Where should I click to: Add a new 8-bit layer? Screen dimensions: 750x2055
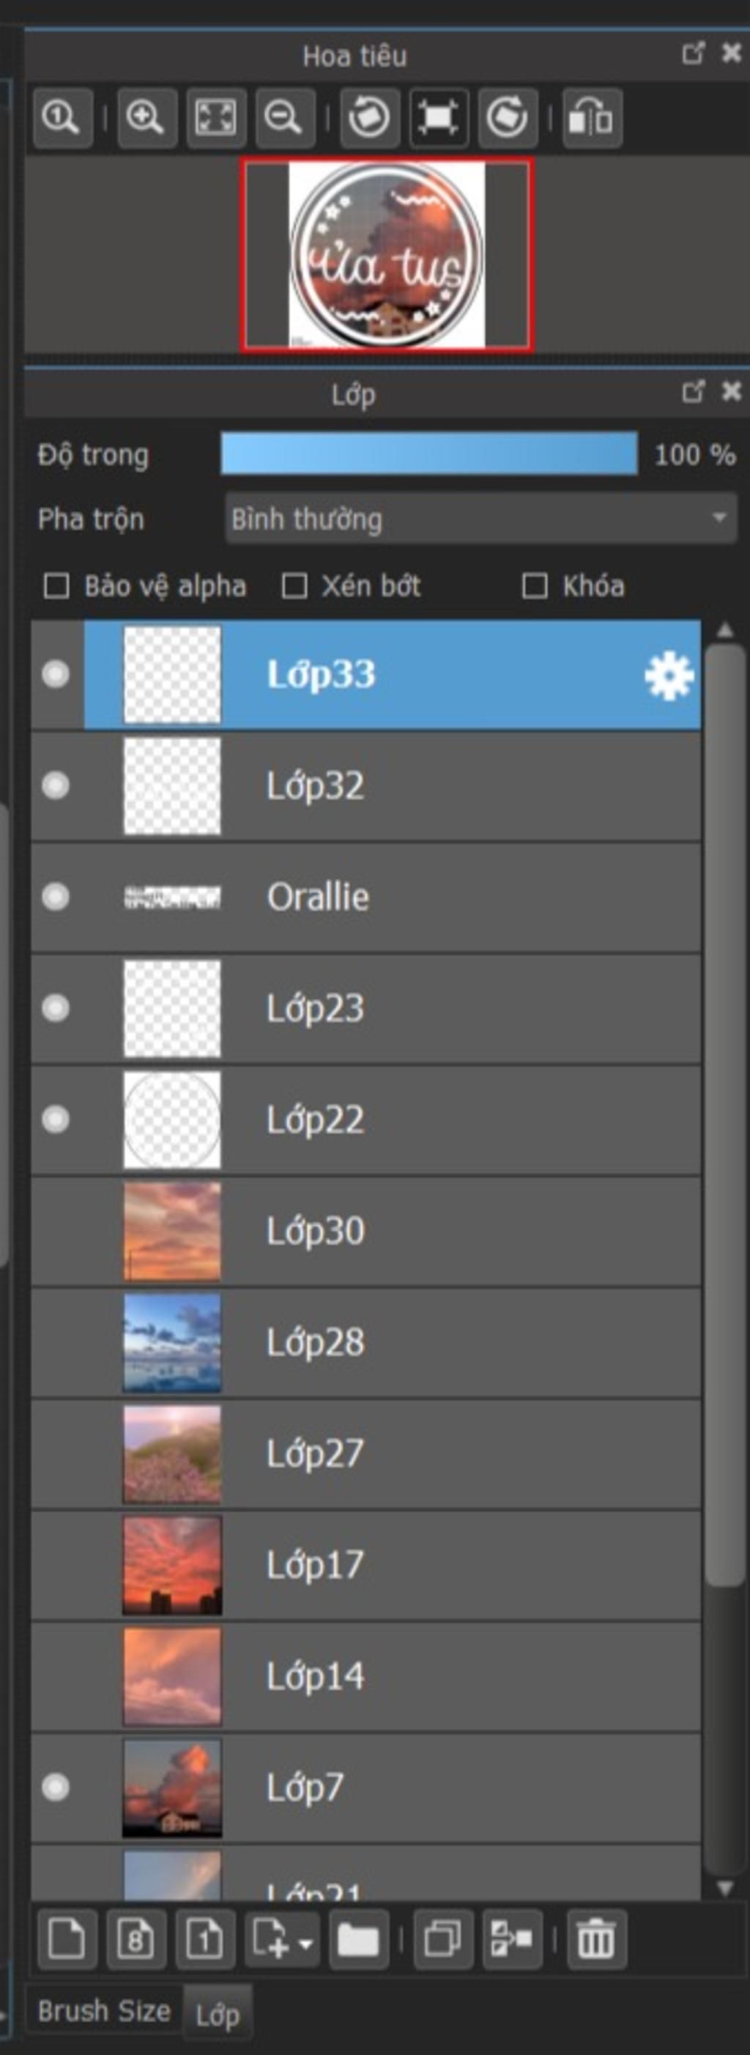(x=135, y=1939)
